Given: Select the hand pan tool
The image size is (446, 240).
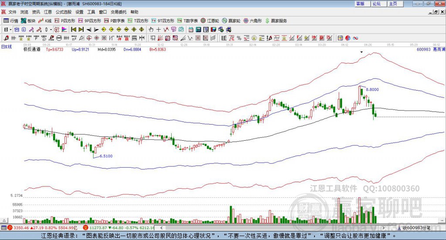Looking at the screenshot, I should coord(151,30).
